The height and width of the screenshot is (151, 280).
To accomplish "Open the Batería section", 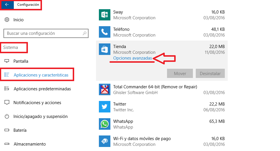I will (20, 130).
